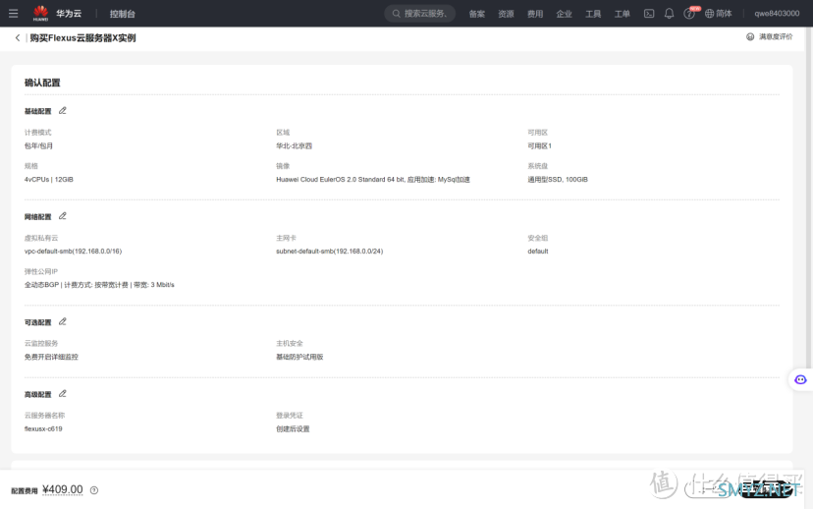Select the 包年/包月 billing mode value
The width and height of the screenshot is (813, 509).
click(38, 145)
